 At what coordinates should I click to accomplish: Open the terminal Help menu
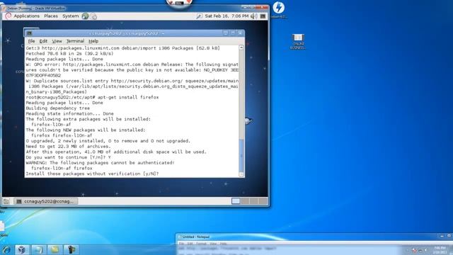coord(93,41)
